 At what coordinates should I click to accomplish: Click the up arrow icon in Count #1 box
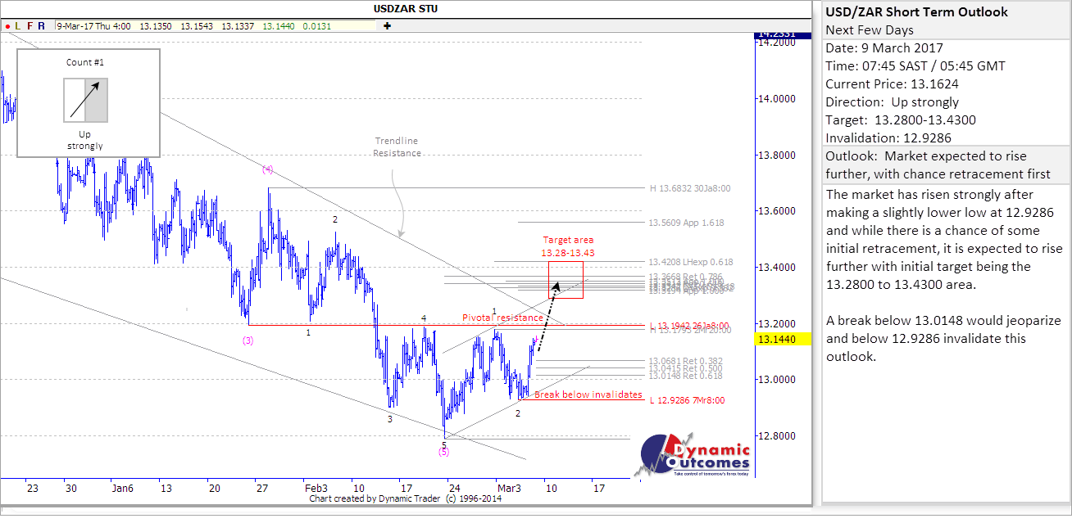85,100
